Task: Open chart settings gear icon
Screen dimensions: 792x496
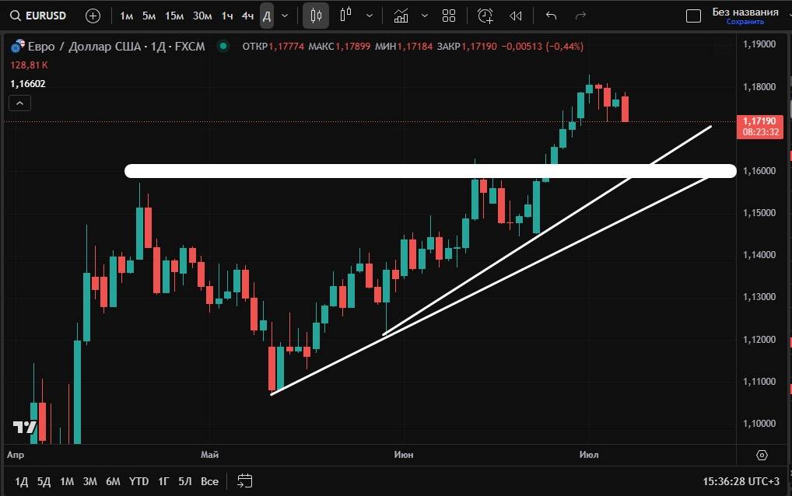Action: (762, 455)
